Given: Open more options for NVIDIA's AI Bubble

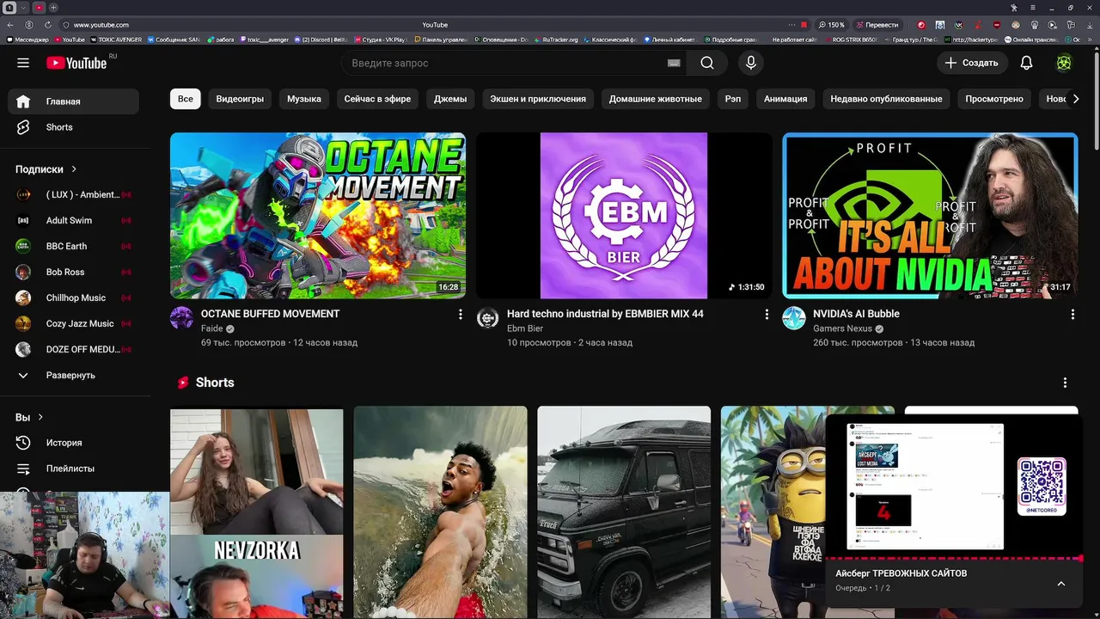Looking at the screenshot, I should pyautogui.click(x=1072, y=315).
